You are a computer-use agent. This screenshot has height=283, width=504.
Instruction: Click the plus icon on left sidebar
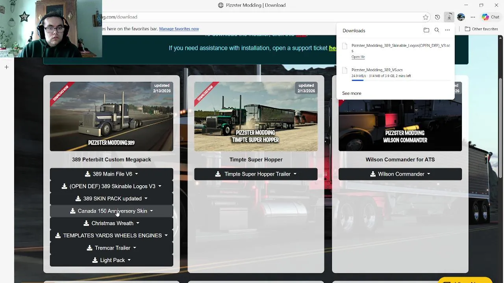6,67
